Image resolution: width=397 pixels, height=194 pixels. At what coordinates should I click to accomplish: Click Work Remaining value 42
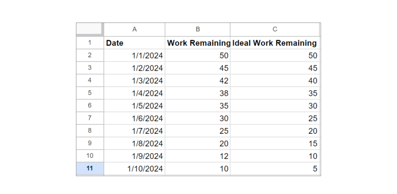tap(198, 80)
